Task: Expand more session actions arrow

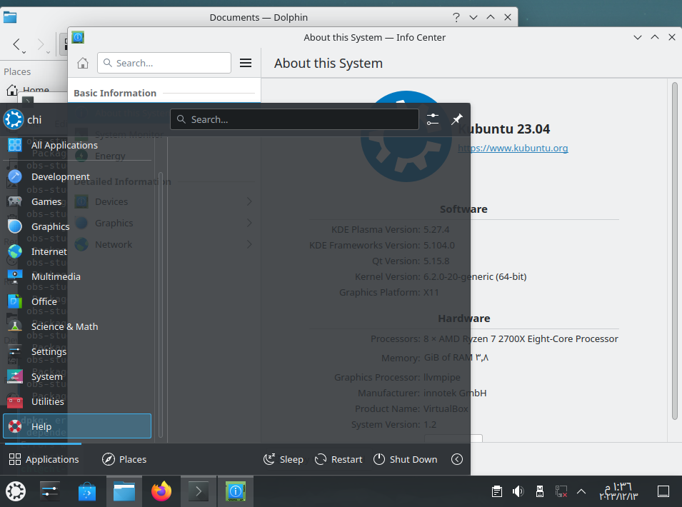Action: tap(457, 459)
